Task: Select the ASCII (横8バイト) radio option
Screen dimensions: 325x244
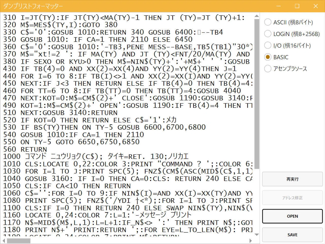Action: [288, 22]
